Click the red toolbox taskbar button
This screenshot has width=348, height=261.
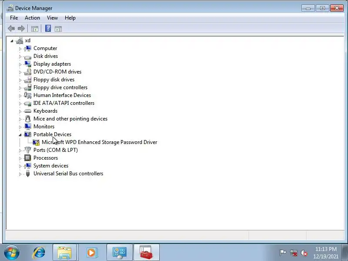tap(147, 253)
